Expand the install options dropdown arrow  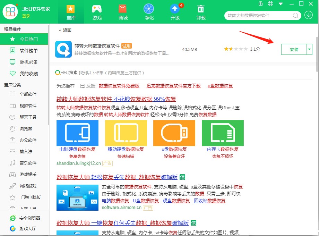pos(309,49)
